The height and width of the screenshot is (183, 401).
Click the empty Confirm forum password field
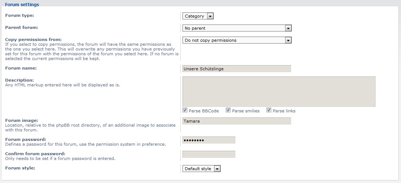click(x=209, y=154)
